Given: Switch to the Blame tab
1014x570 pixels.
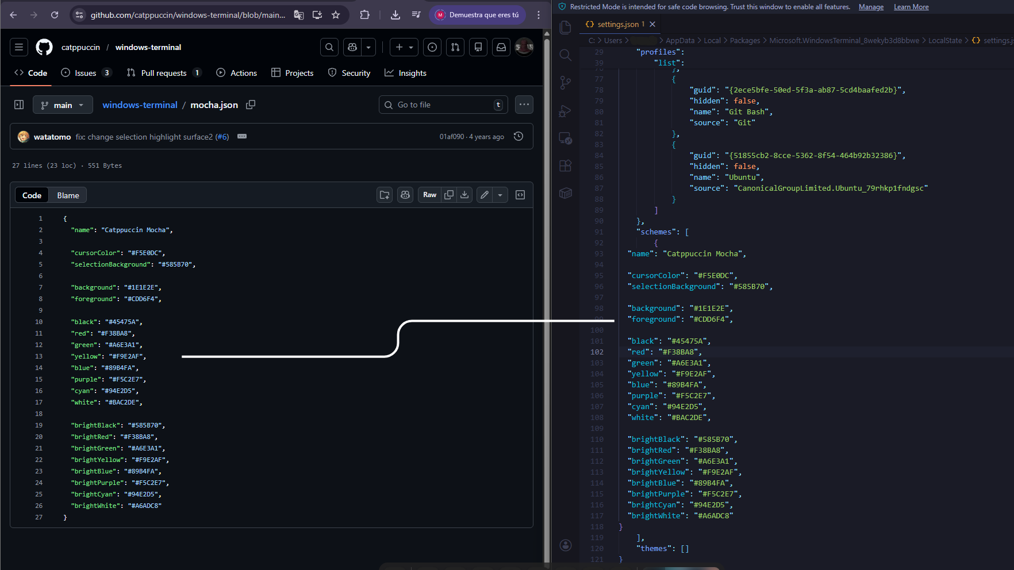Looking at the screenshot, I should point(67,195).
